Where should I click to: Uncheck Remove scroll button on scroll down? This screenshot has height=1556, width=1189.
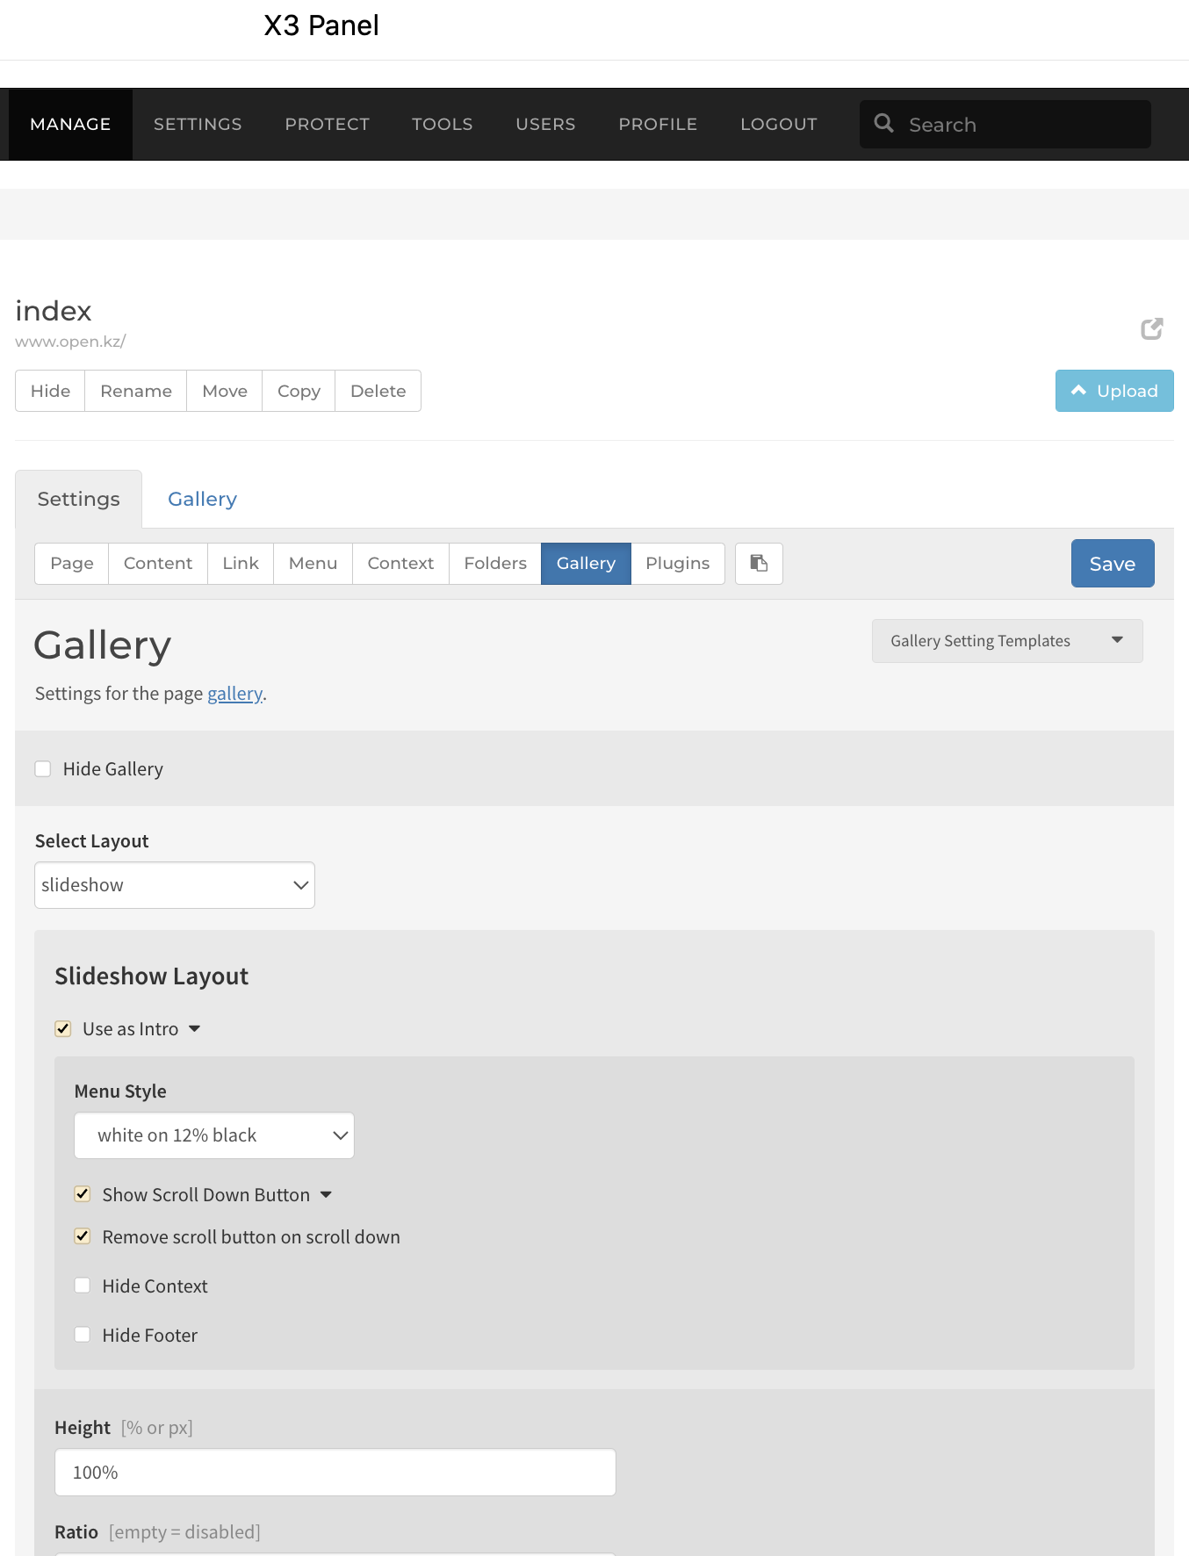83,1236
